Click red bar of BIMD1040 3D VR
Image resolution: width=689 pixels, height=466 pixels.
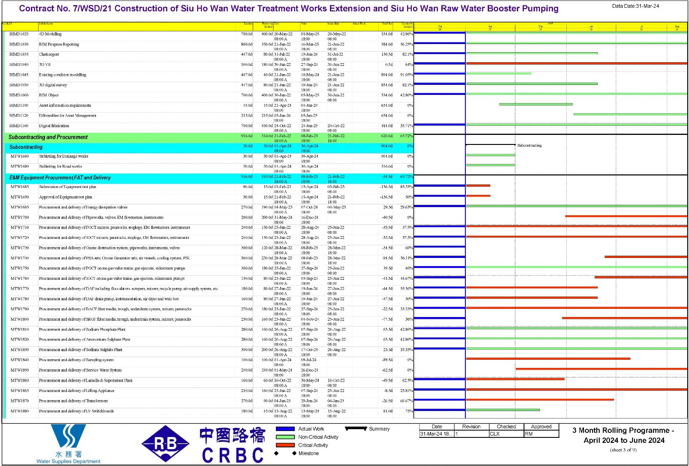coord(577,63)
